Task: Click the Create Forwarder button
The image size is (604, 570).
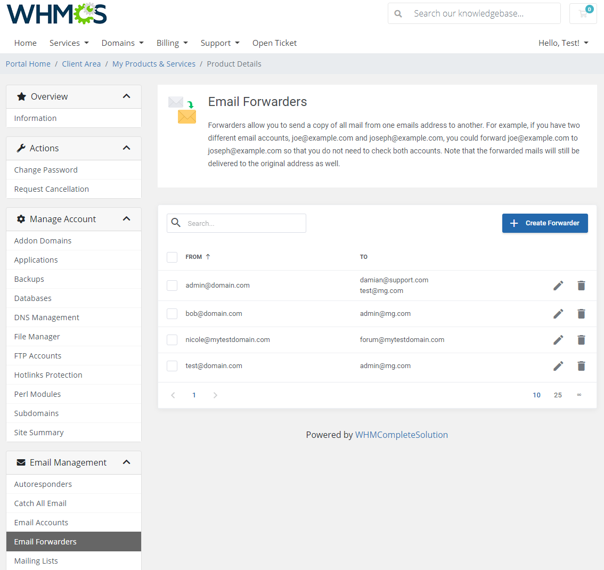Action: 545,223
